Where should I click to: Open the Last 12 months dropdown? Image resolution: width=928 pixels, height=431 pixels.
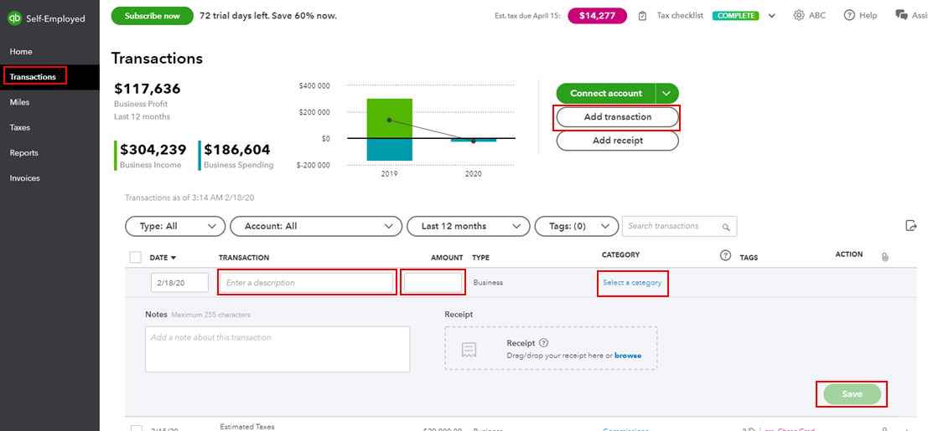click(x=468, y=227)
